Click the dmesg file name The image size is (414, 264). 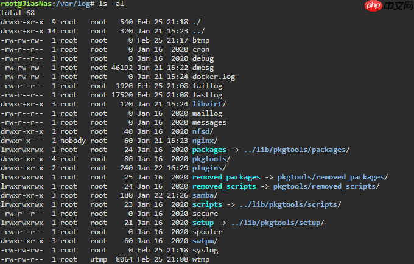coord(203,68)
